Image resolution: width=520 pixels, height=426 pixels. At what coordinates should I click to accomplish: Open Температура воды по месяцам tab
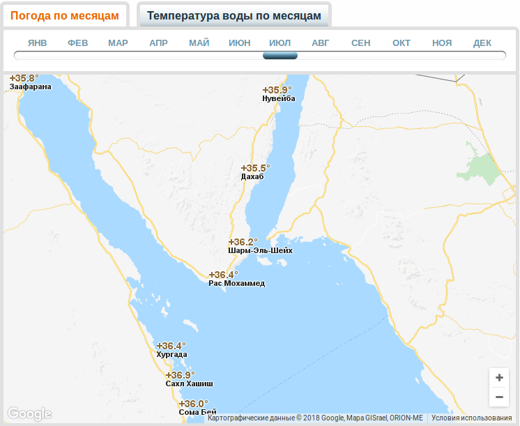tap(234, 15)
